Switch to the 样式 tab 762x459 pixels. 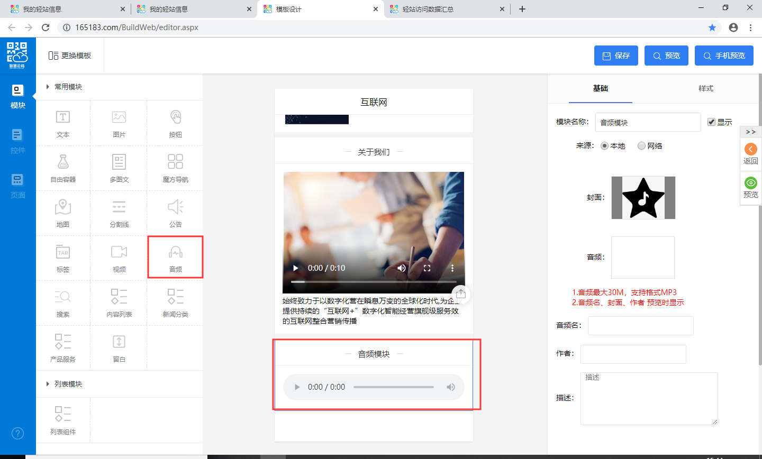coord(705,88)
